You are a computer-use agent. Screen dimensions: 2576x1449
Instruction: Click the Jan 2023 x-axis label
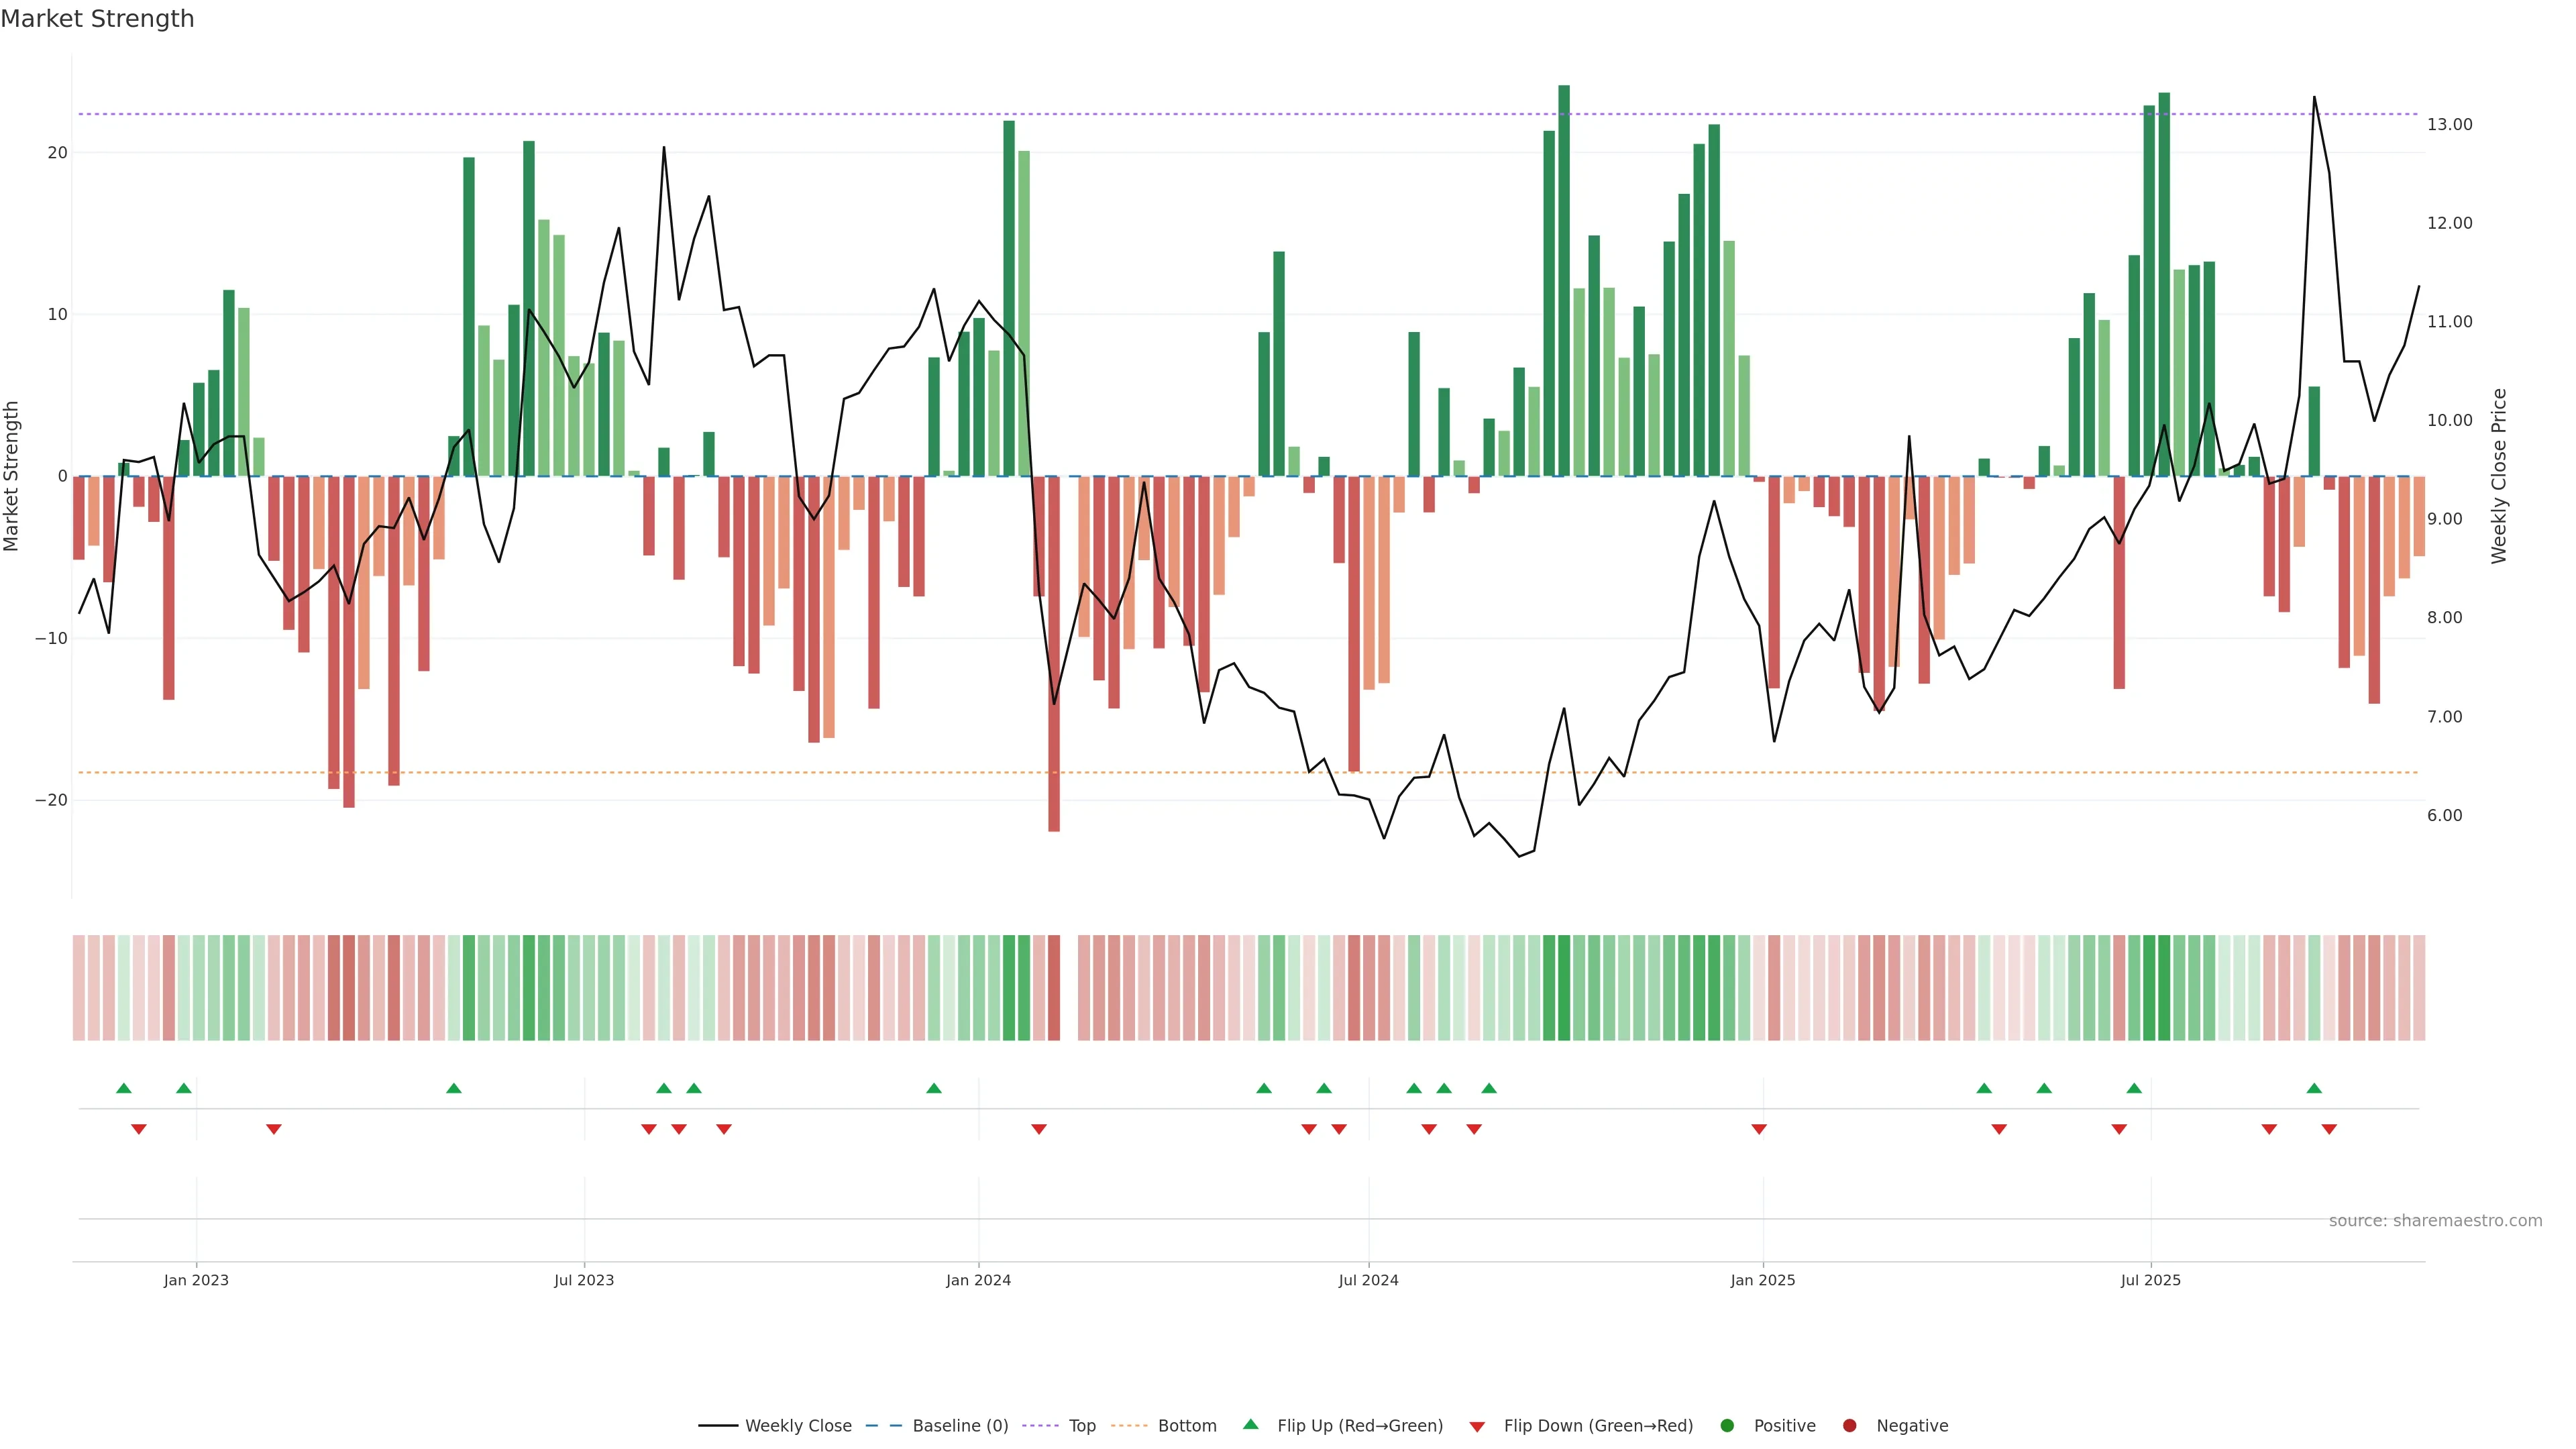[x=196, y=1280]
